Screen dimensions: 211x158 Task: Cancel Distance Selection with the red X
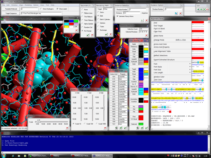[146, 21]
